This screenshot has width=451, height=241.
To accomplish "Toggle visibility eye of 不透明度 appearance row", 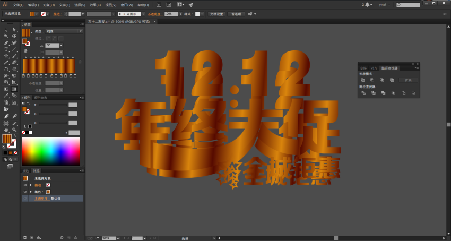I will 25,199.
